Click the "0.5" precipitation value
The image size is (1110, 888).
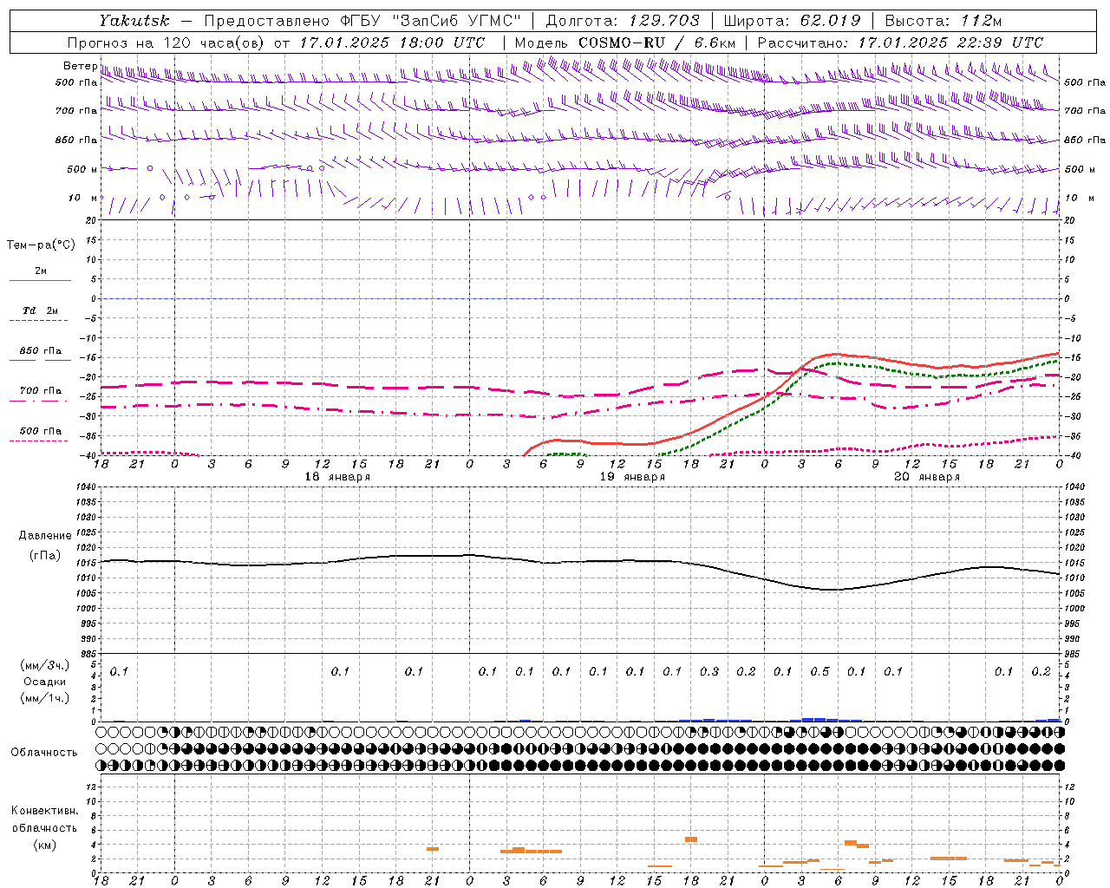coord(819,671)
